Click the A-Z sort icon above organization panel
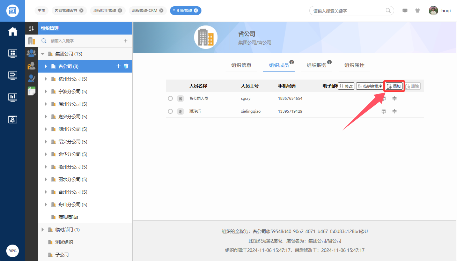 coord(31,29)
